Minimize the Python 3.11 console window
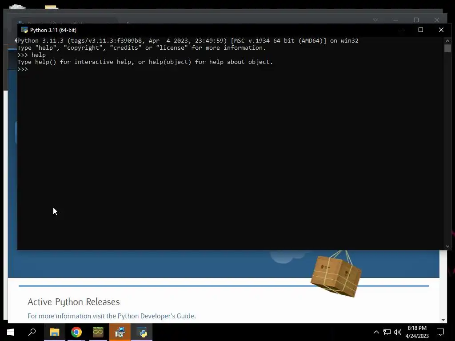 coord(401,30)
